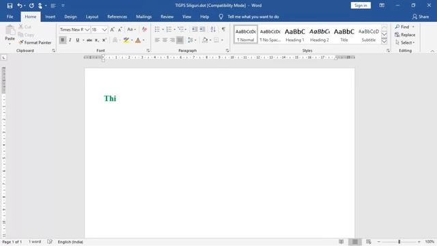Activate the Format Painter tool

click(x=35, y=42)
